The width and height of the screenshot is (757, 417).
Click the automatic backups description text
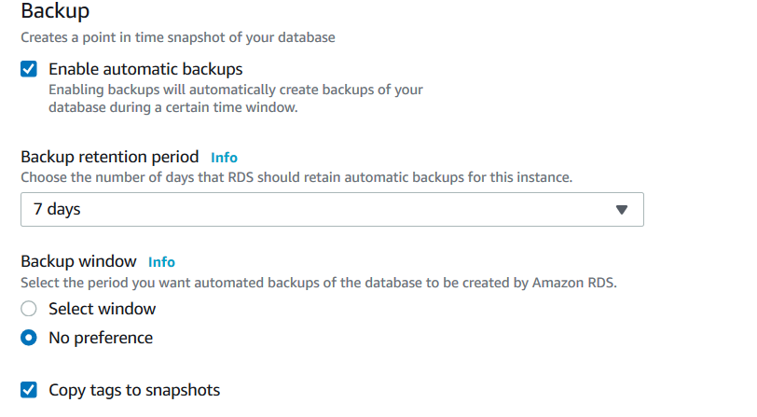pyautogui.click(x=235, y=99)
